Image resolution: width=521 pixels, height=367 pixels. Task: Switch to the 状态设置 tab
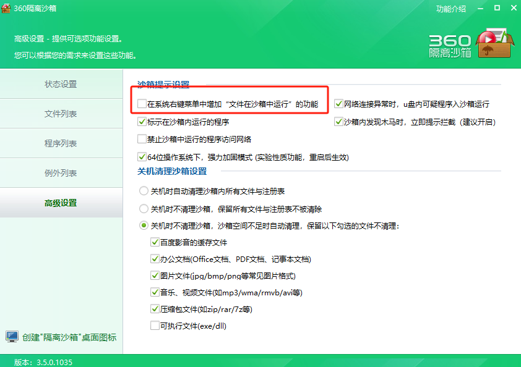[61, 84]
